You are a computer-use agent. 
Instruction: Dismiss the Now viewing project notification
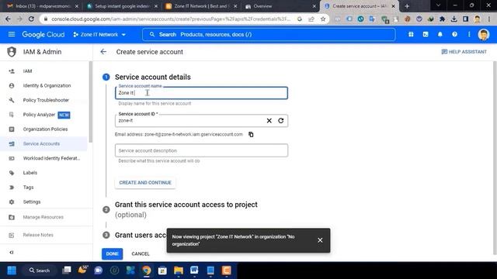[320, 240]
